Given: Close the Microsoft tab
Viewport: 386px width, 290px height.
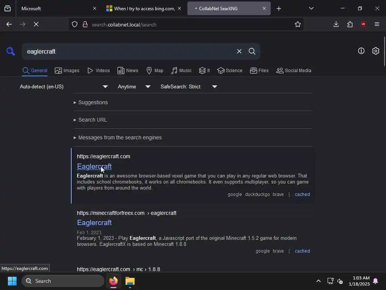Looking at the screenshot, I should click(x=95, y=8).
